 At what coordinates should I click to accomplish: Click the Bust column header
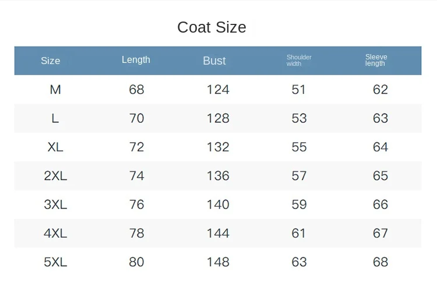(x=214, y=61)
